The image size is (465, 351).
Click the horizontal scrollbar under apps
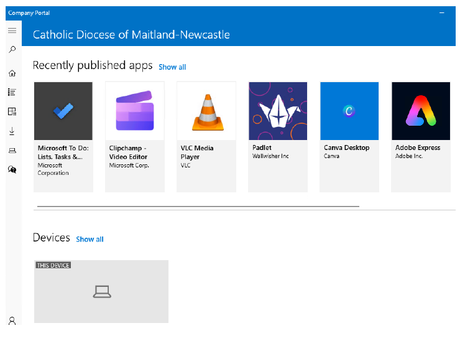click(198, 205)
